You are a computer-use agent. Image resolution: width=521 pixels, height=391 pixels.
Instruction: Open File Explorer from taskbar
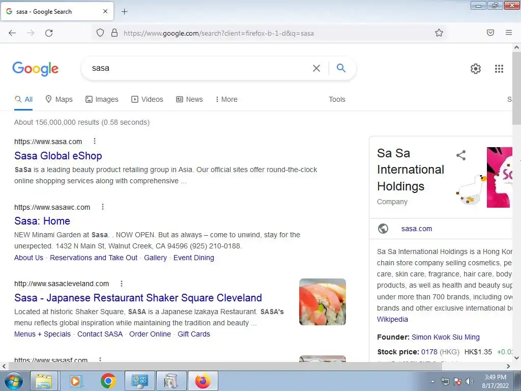pos(44,381)
